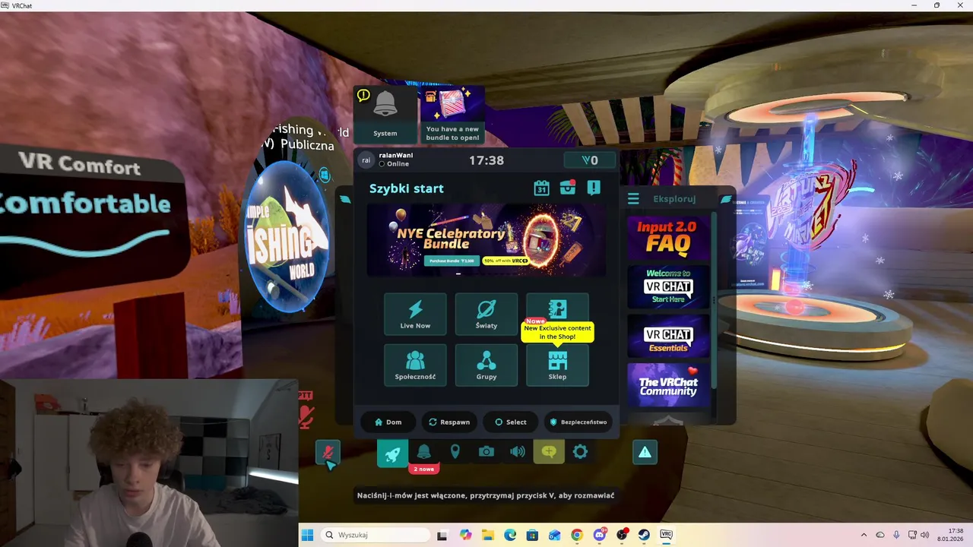
Task: Launch Copilot from the taskbar
Action: [x=465, y=535]
